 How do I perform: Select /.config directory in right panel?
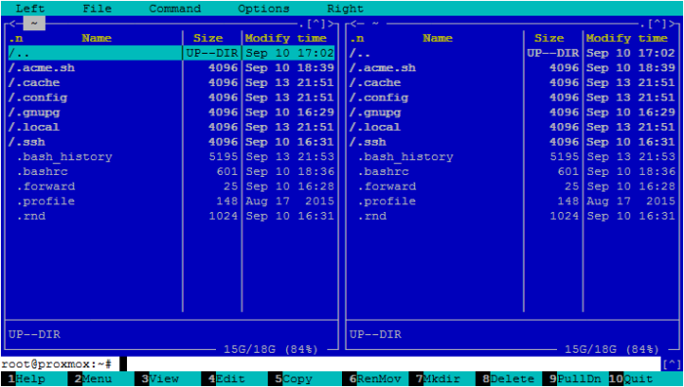click(x=513, y=98)
